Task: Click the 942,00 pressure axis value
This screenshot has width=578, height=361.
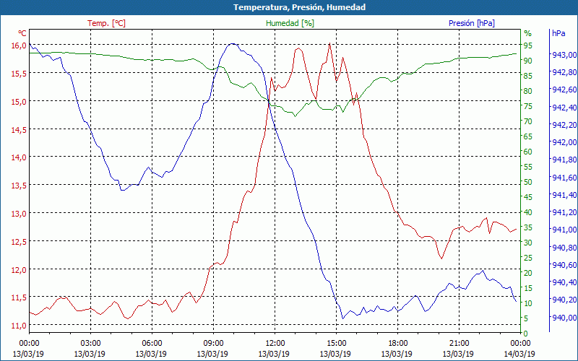Action: click(564, 142)
